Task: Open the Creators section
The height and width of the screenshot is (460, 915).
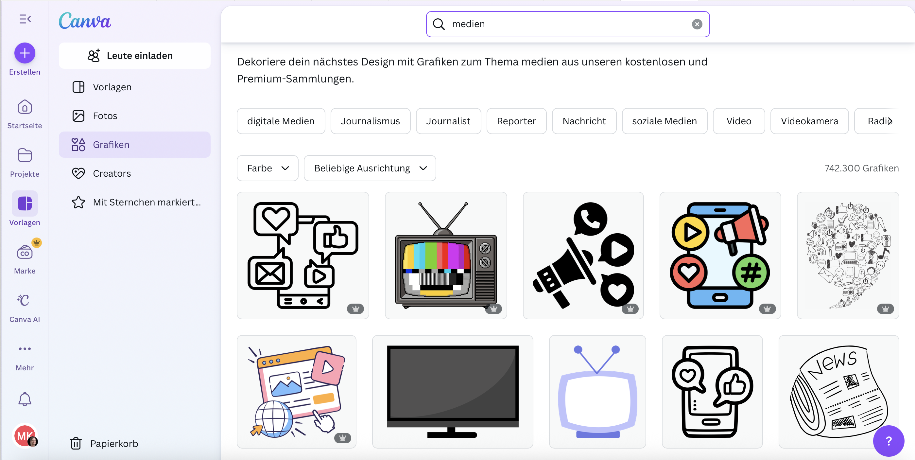Action: (x=112, y=173)
